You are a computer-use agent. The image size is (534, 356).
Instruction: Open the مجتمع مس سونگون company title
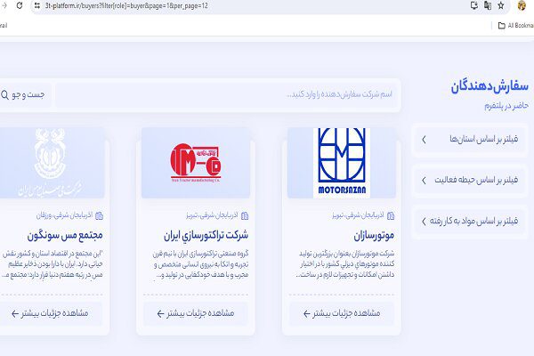65,235
